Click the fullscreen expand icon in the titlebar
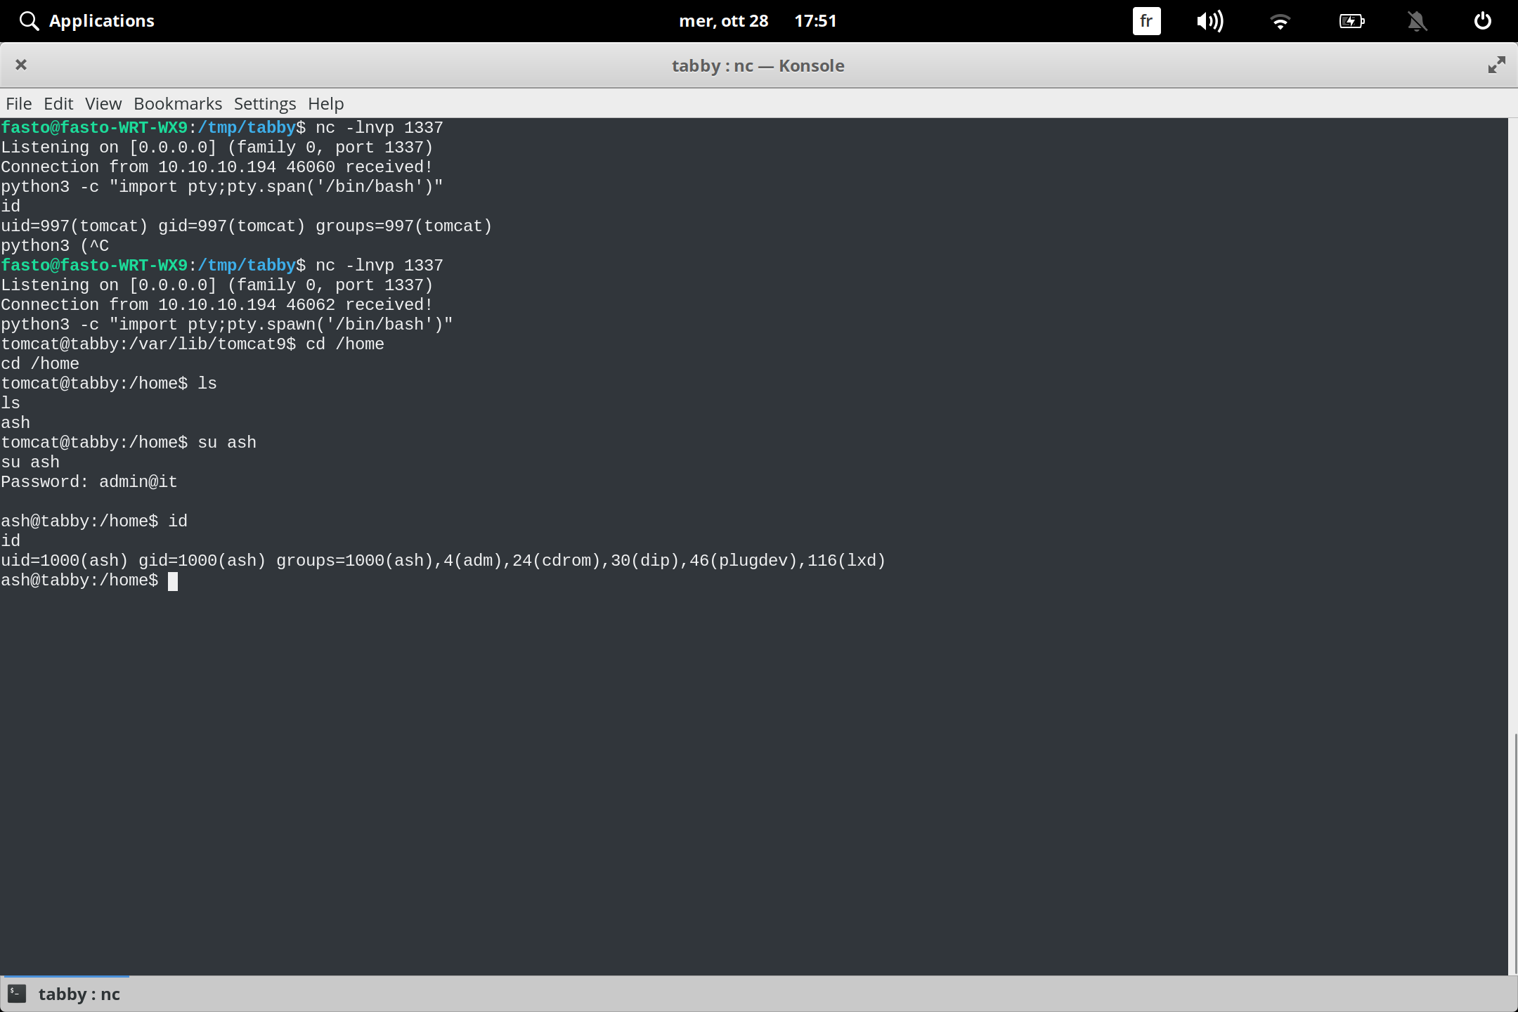This screenshot has width=1518, height=1012. click(x=1496, y=65)
